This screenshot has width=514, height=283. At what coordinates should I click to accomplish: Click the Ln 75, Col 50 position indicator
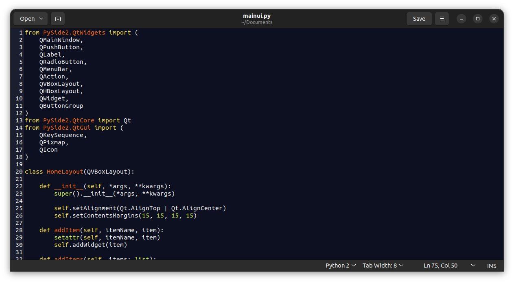coord(440,266)
